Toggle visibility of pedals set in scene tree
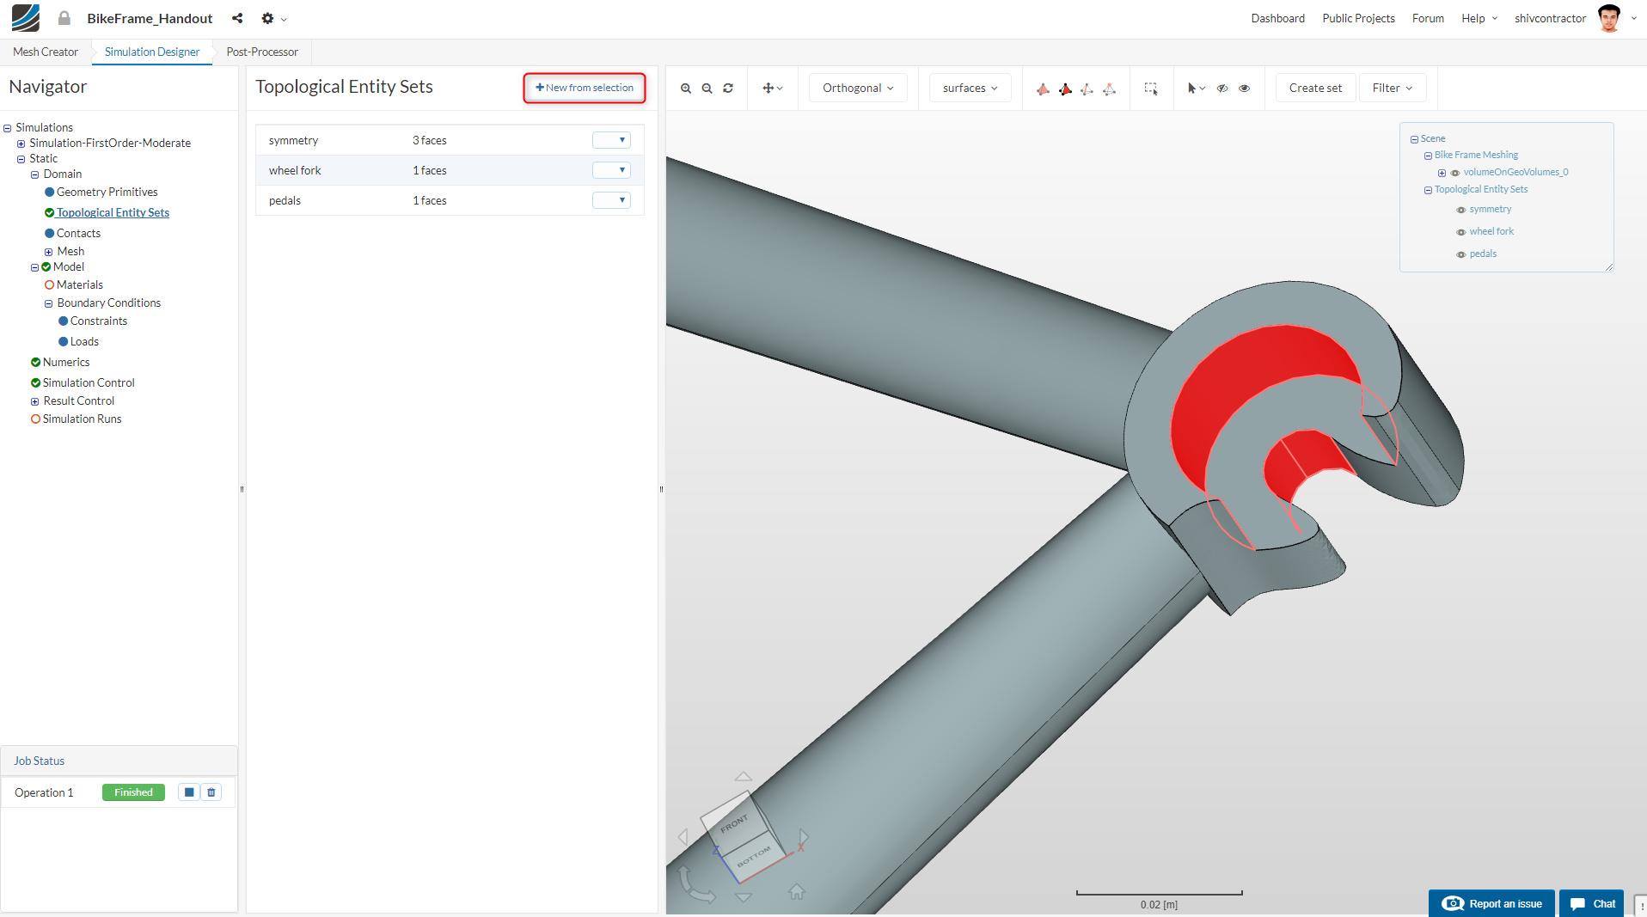The width and height of the screenshot is (1647, 917). point(1461,254)
